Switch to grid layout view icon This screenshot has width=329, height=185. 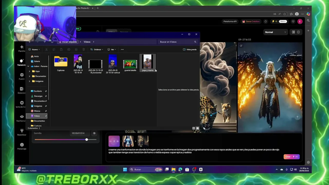pos(293,32)
